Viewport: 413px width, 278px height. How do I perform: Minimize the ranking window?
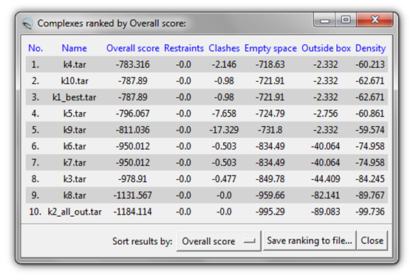pos(324,20)
